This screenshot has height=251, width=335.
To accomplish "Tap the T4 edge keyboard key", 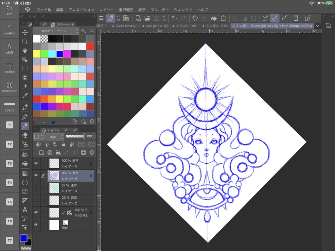I will [x=9, y=183].
